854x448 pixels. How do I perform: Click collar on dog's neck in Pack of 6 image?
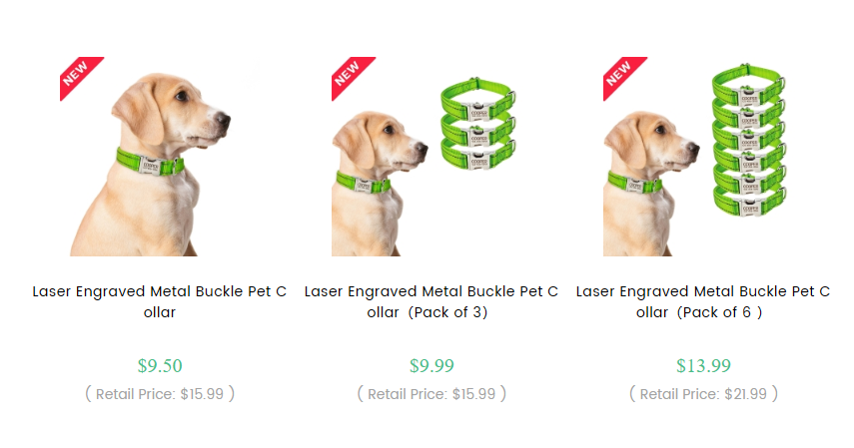pyautogui.click(x=635, y=183)
